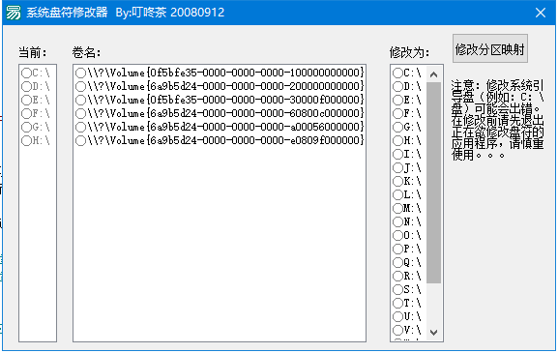
Task: Choose R:\ in the 修改为 list
Action: (x=407, y=276)
